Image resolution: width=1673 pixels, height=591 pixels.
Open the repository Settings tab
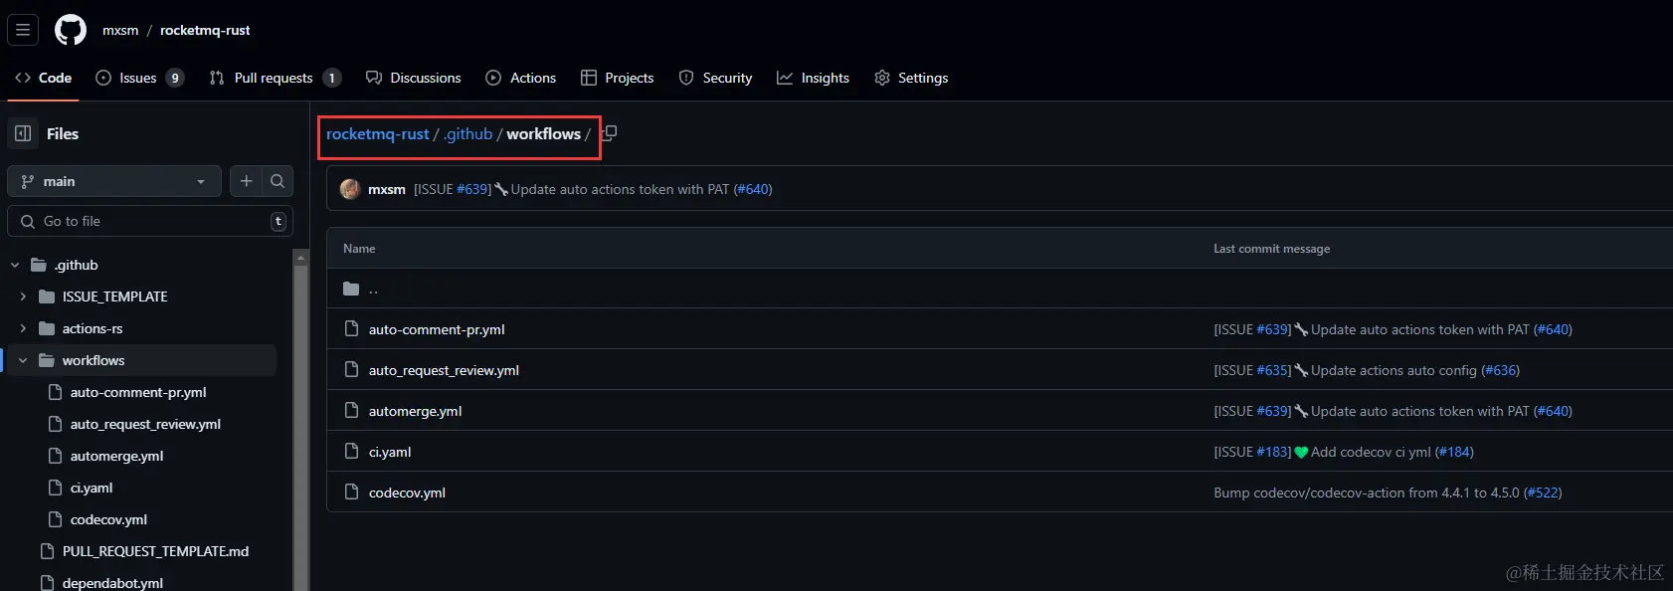911,78
